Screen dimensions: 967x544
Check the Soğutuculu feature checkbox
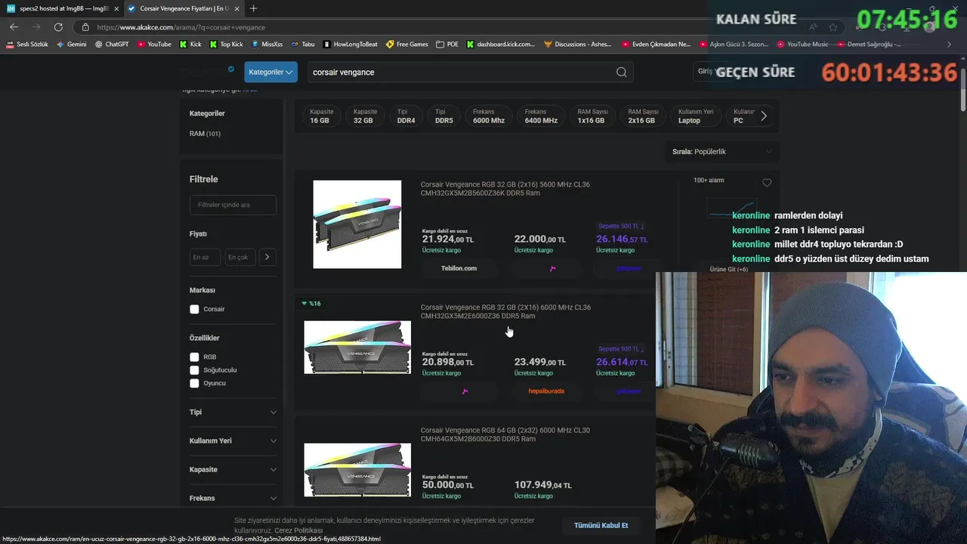click(194, 370)
